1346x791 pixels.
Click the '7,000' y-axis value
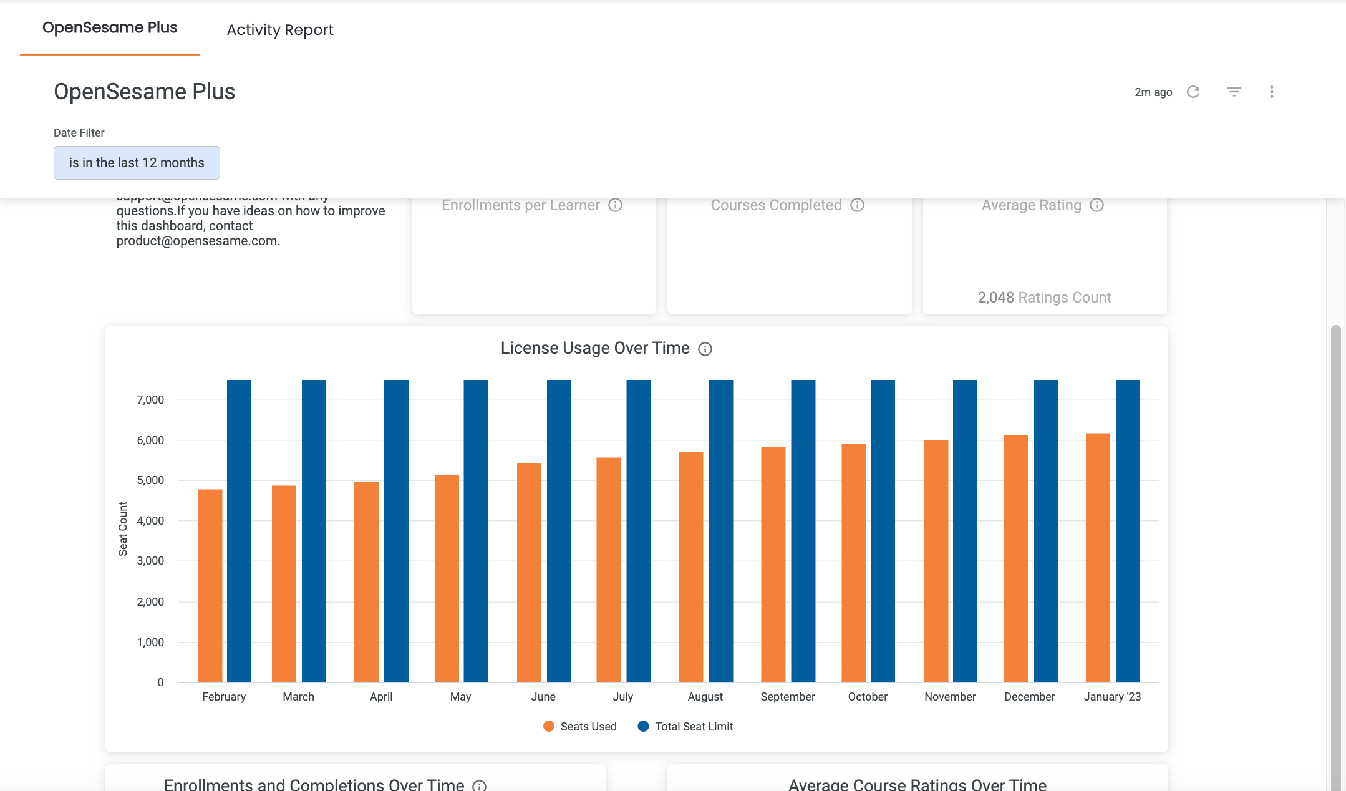click(150, 400)
